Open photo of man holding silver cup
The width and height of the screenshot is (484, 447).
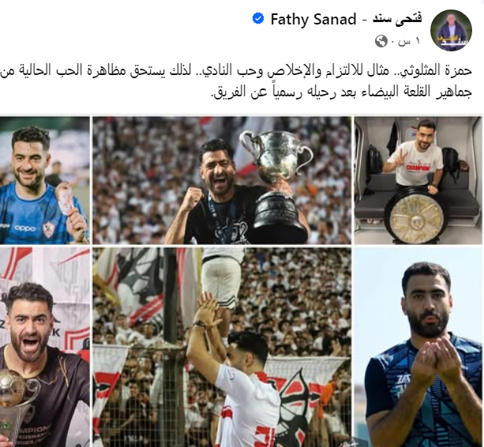pyautogui.click(x=222, y=180)
